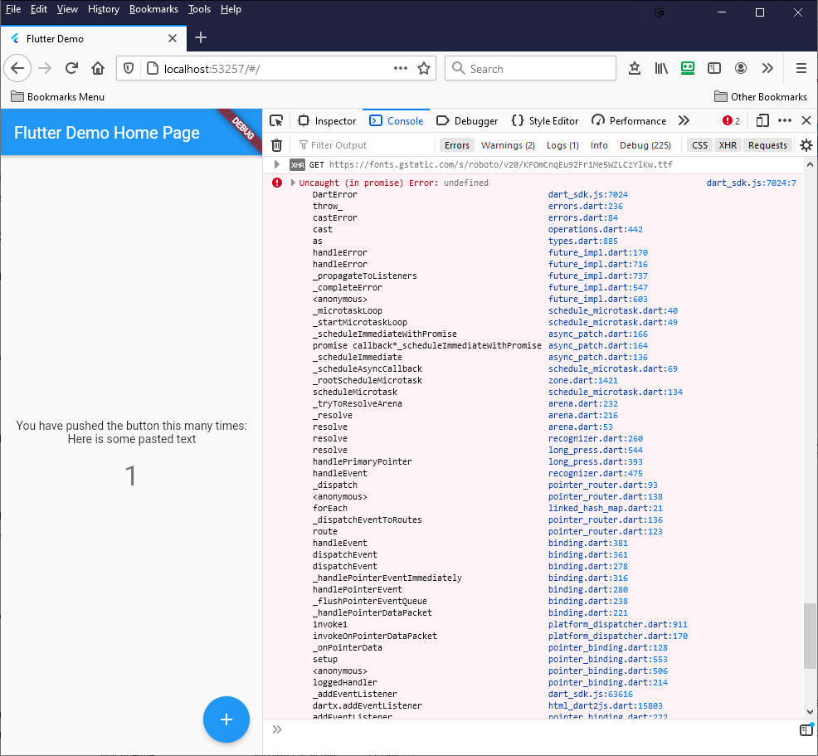The width and height of the screenshot is (818, 756).
Task: Open tracking protection shield icon
Action: [129, 68]
